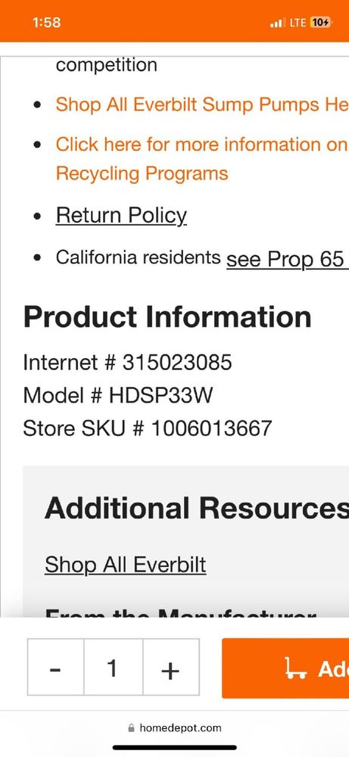Tap the home indicator bar at bottom
Image resolution: width=349 pixels, height=757 pixels.
(x=175, y=748)
